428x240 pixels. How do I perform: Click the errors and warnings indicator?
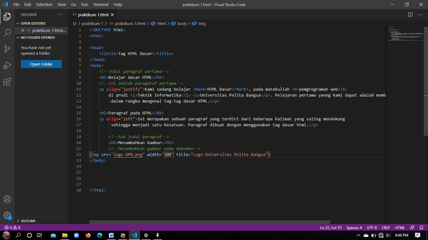(13, 227)
